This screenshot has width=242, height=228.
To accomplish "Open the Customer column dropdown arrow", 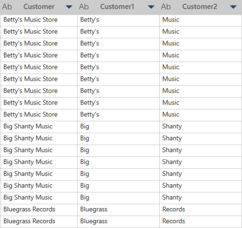I will (x=69, y=7).
